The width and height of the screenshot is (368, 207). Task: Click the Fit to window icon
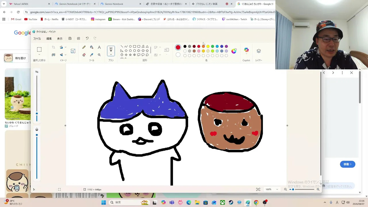coord(258,189)
